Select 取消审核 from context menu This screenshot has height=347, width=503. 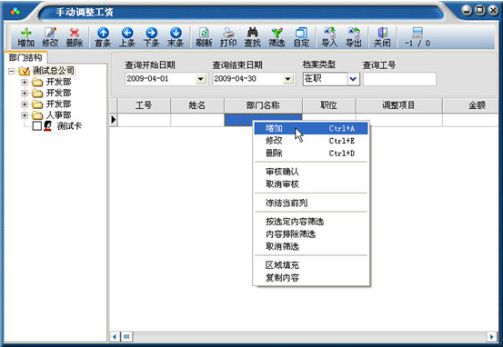click(x=311, y=184)
